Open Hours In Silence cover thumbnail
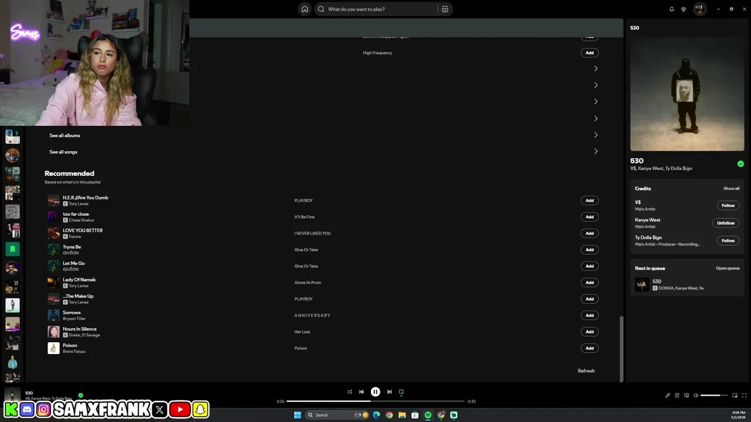 pyautogui.click(x=53, y=332)
